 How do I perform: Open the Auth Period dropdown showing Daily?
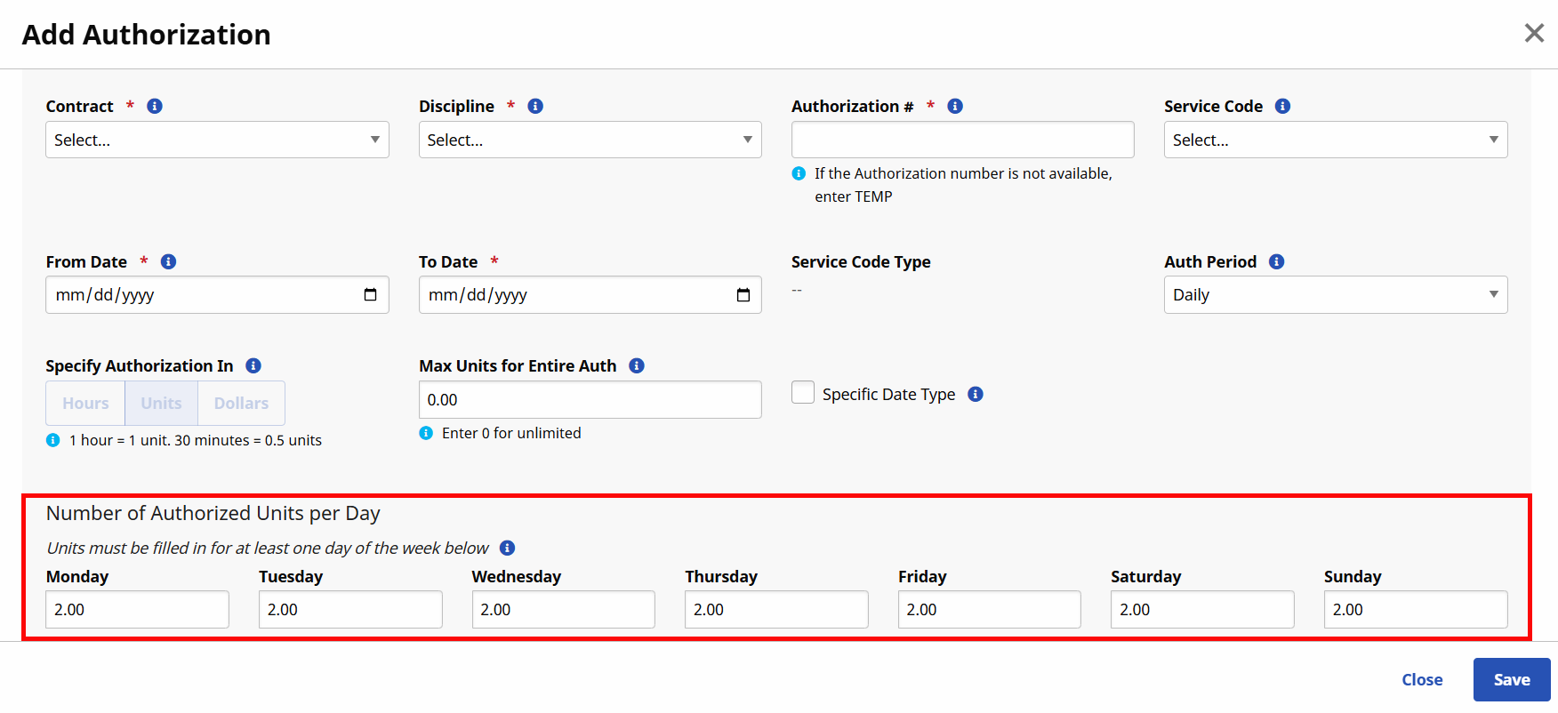pos(1335,295)
